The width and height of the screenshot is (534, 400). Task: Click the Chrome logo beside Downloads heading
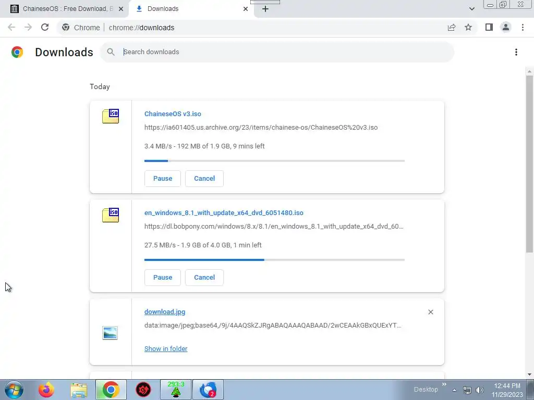tap(17, 52)
